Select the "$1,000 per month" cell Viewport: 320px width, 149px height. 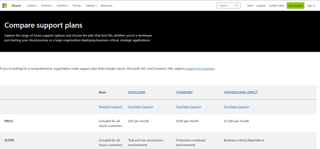coord(237,121)
